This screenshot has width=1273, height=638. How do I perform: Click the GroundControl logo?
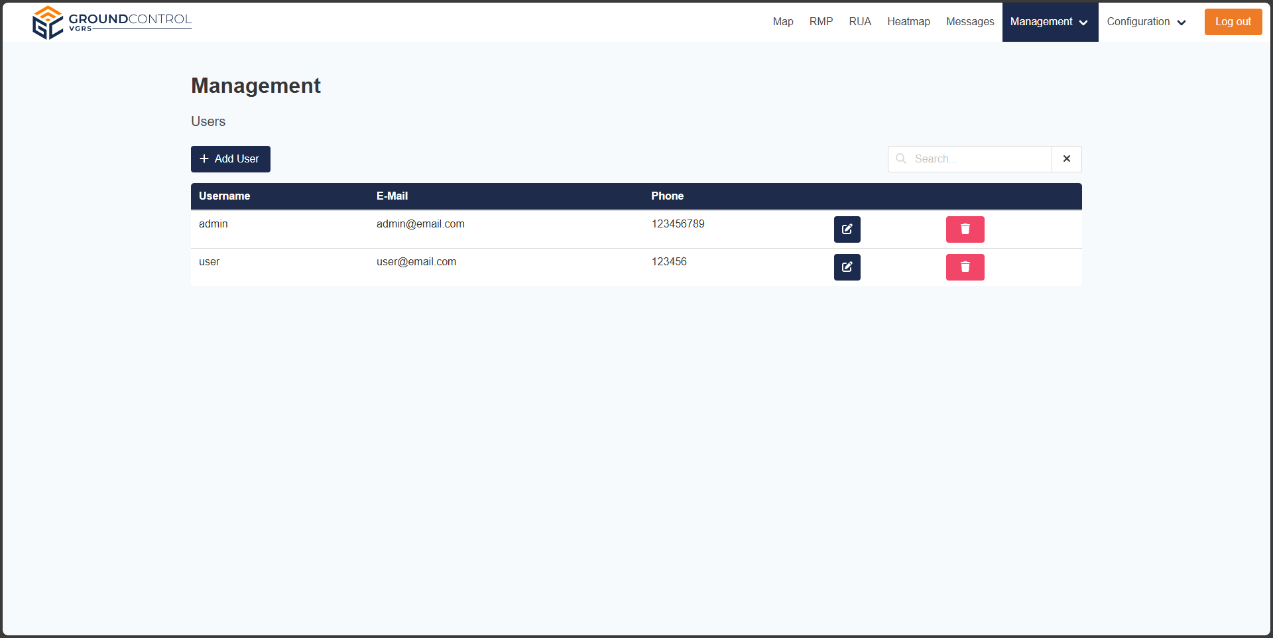coord(112,23)
